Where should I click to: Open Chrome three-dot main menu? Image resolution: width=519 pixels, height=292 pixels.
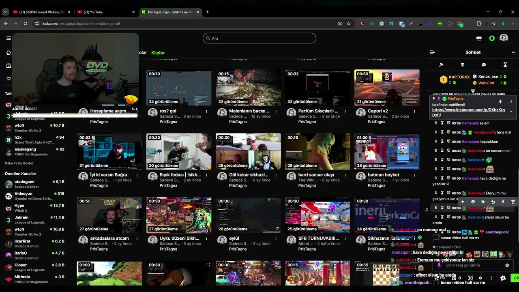tap(513, 24)
